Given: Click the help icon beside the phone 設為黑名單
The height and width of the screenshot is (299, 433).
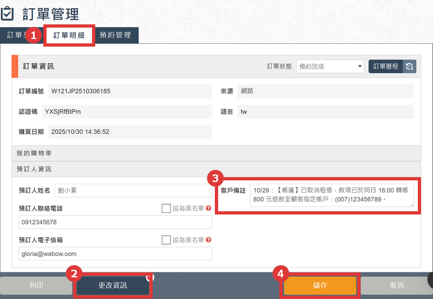Looking at the screenshot, I should pos(208,209).
